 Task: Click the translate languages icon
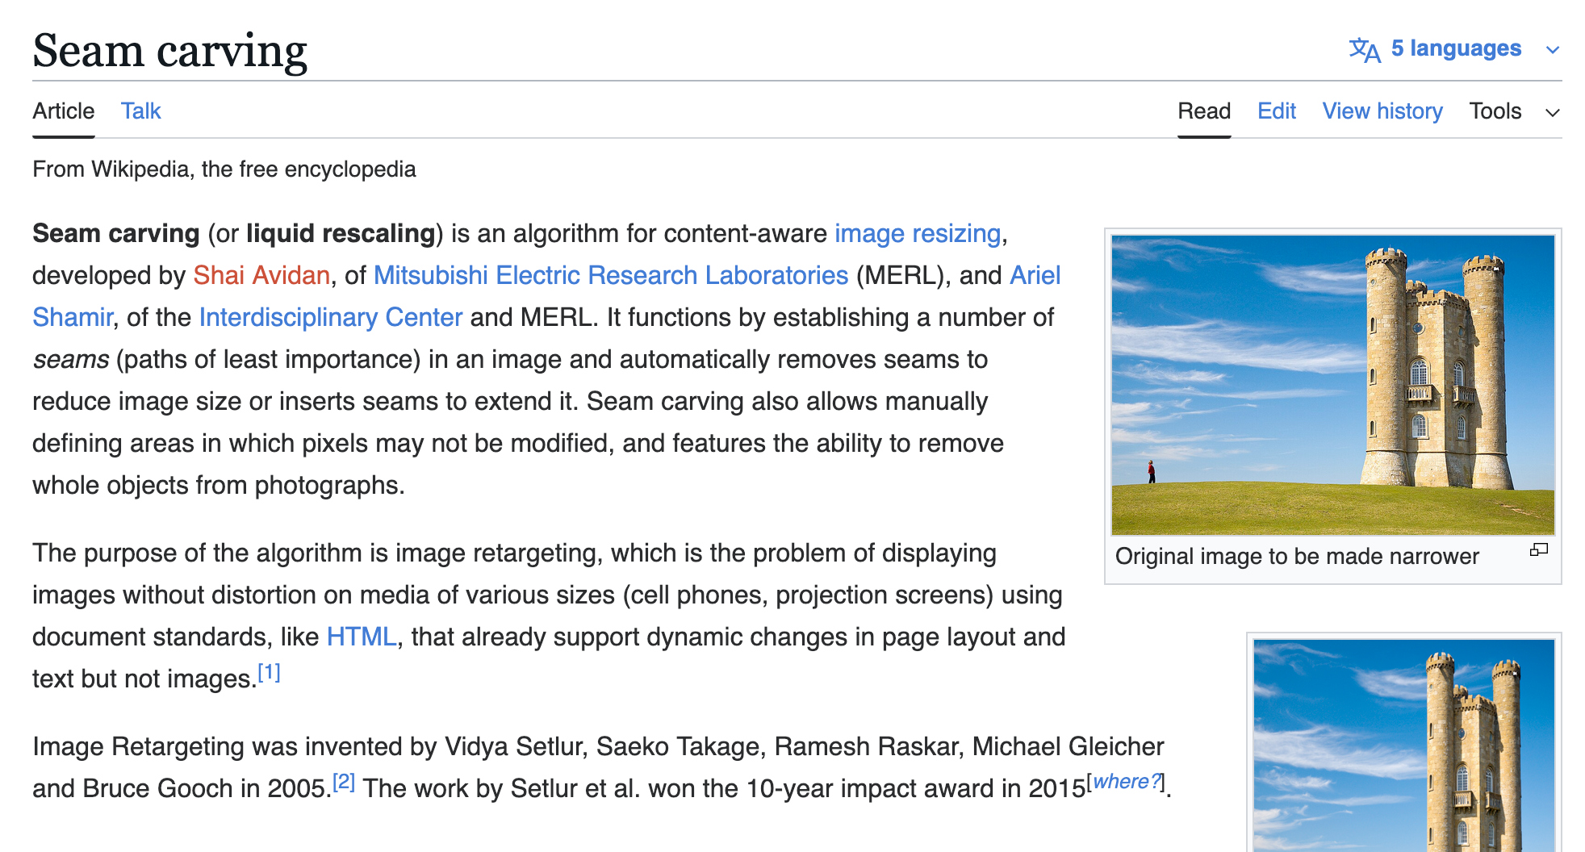[x=1364, y=49]
